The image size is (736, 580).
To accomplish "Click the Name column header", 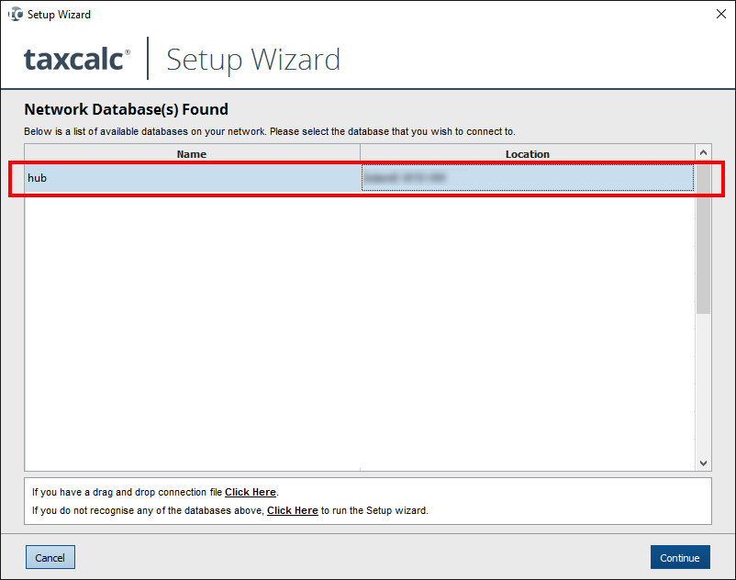I will [192, 154].
